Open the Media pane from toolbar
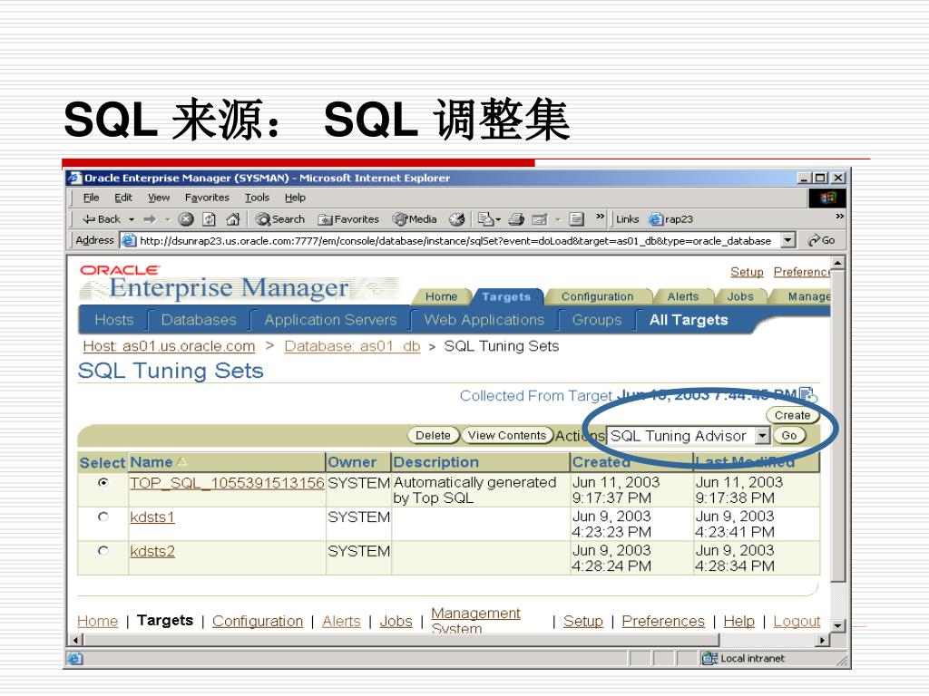Screen dimensions: 929x696 pos(415,219)
